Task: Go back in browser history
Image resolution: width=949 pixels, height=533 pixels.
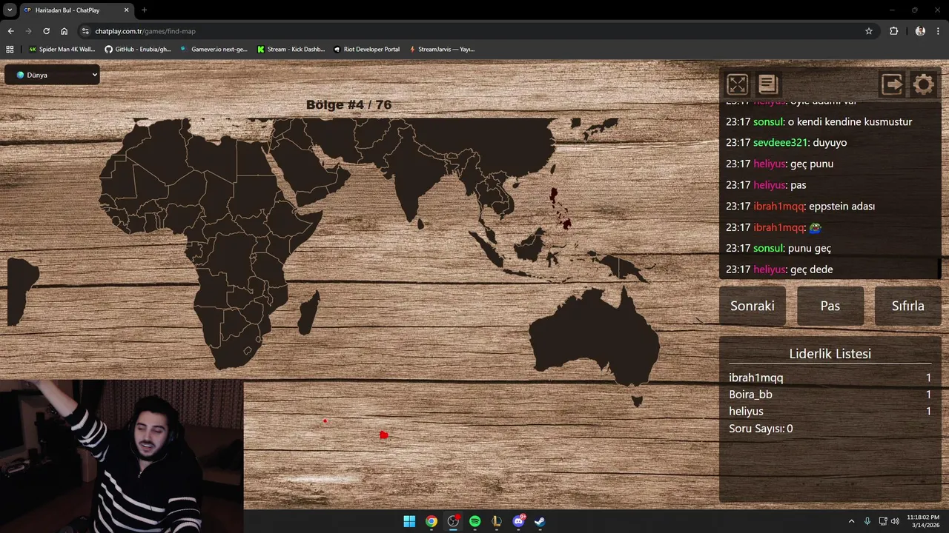Action: point(10,31)
